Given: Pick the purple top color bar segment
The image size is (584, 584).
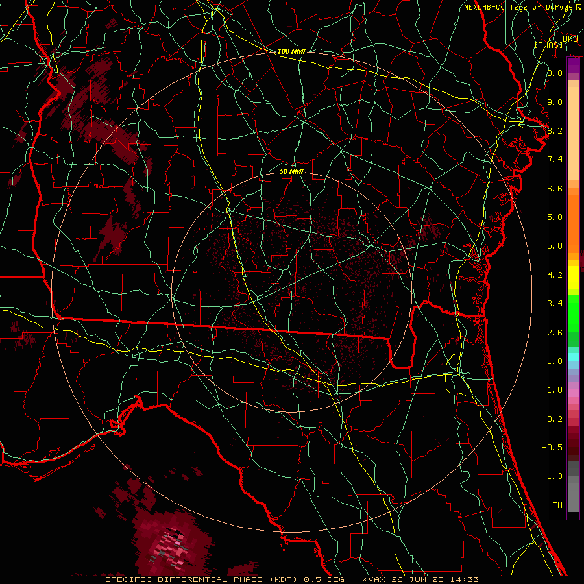Looking at the screenshot, I should click(573, 65).
